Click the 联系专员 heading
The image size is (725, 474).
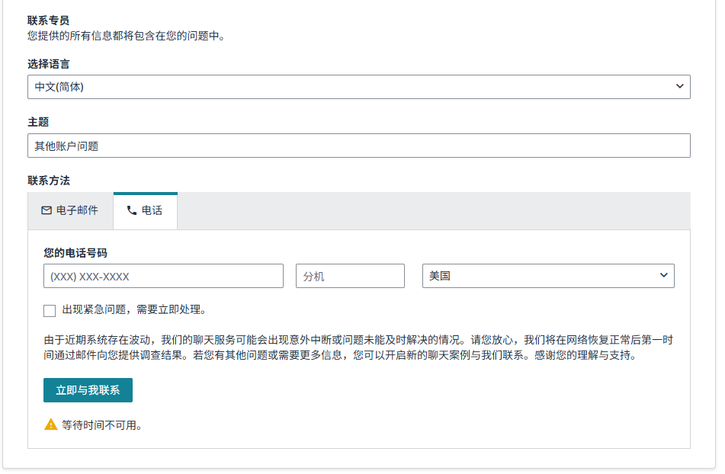49,21
